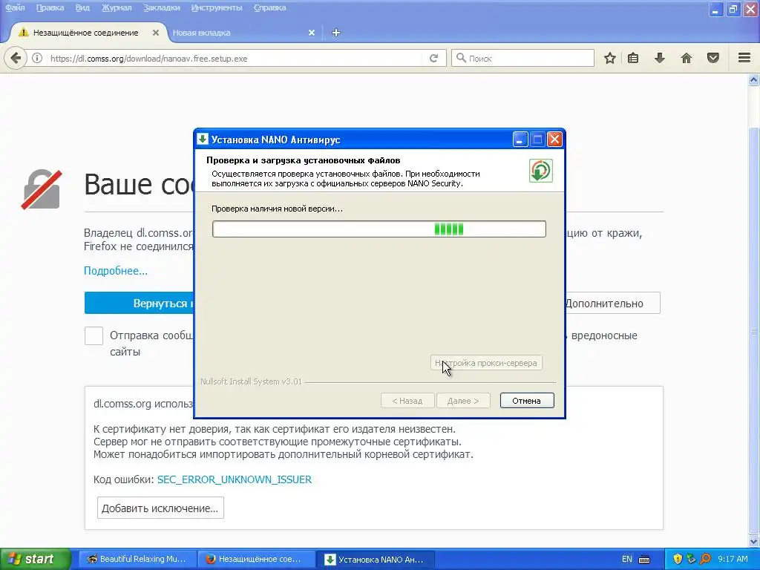Click the crossed-out padlock warning icon
Screen dimensions: 760x570
(42, 189)
